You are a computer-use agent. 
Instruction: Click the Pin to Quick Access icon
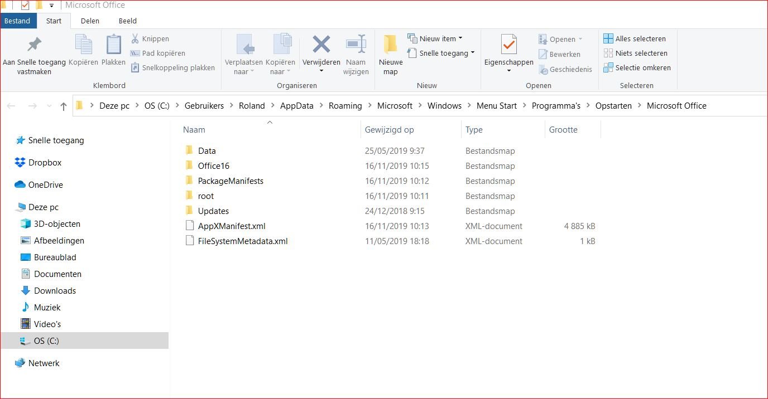point(34,45)
